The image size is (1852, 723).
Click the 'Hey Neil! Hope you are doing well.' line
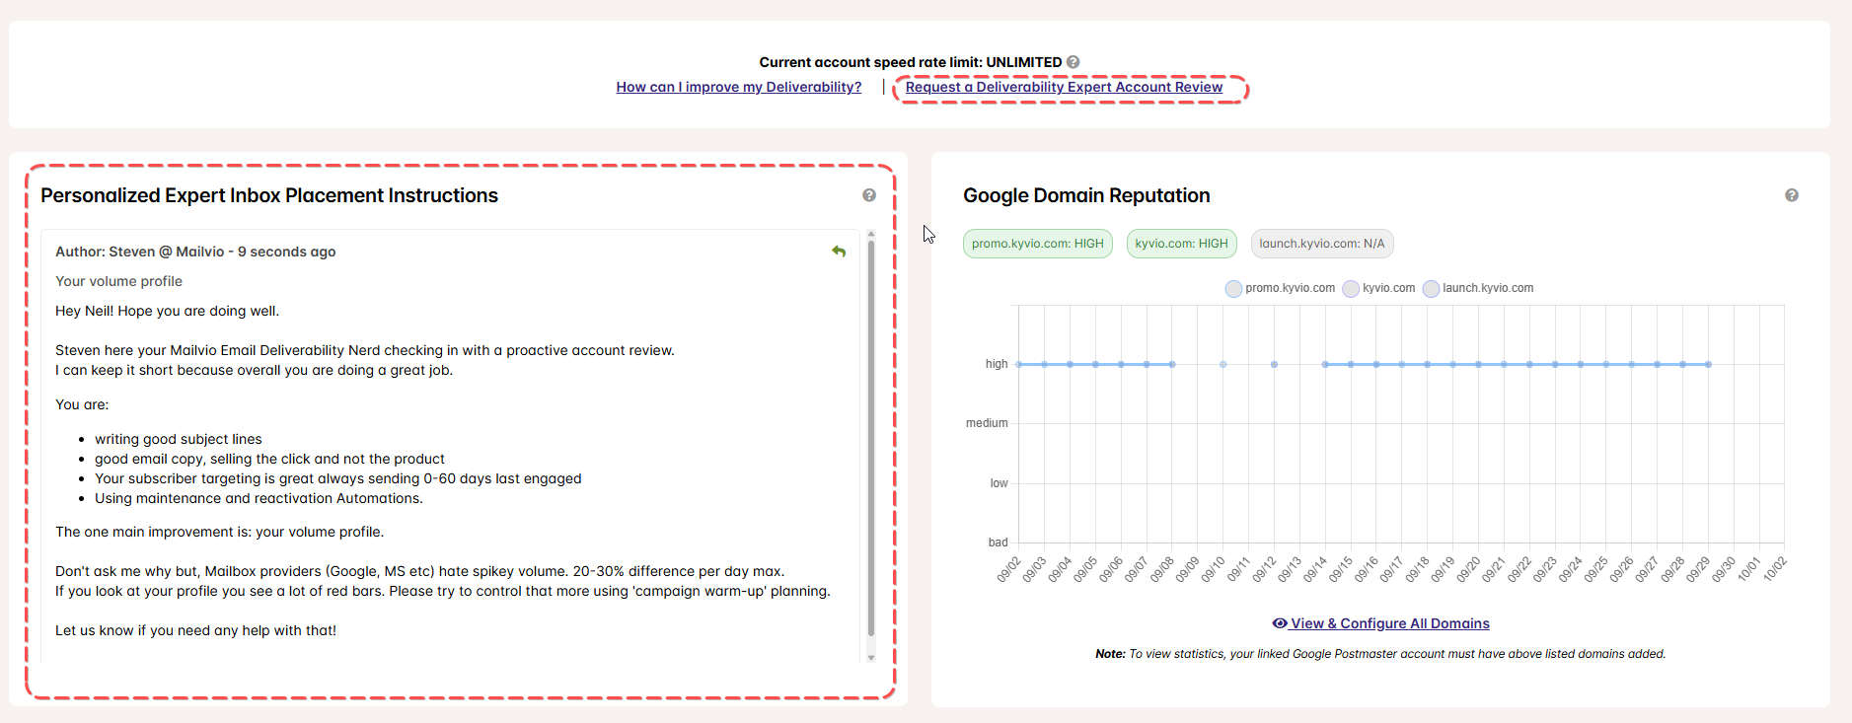tap(168, 311)
